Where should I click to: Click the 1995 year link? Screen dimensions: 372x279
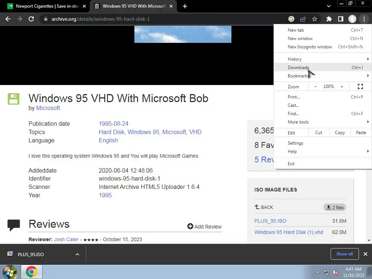point(105,195)
